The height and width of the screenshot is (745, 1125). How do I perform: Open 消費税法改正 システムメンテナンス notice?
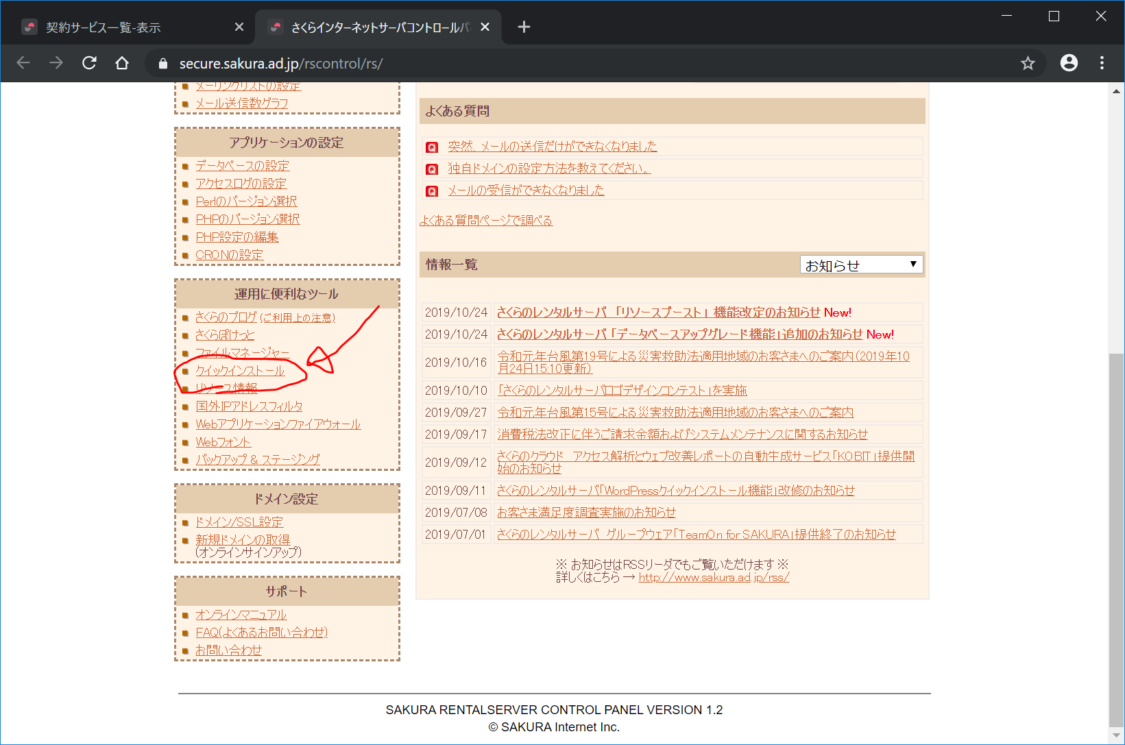point(682,434)
